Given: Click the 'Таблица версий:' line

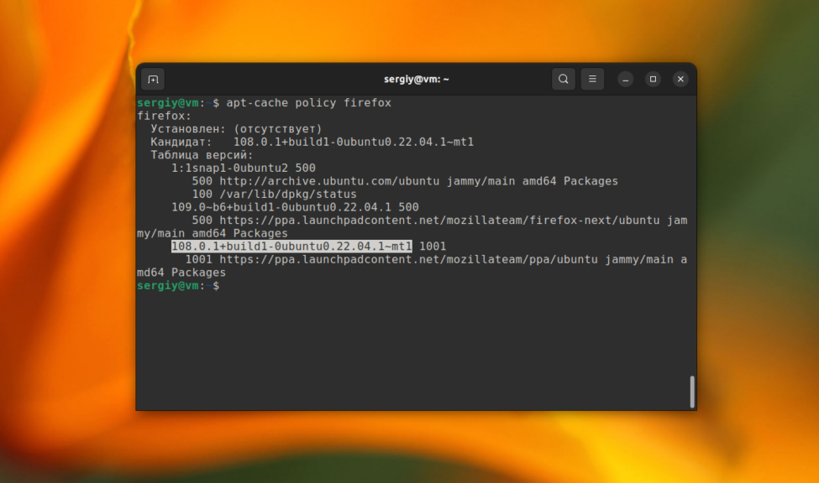Looking at the screenshot, I should [x=202, y=155].
